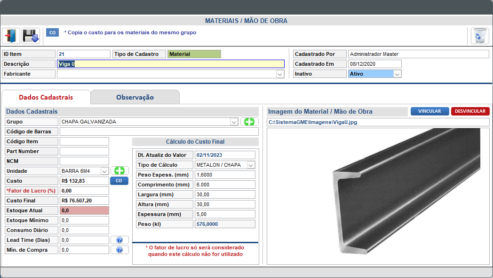Add new unit with green plus icon

click(119, 171)
